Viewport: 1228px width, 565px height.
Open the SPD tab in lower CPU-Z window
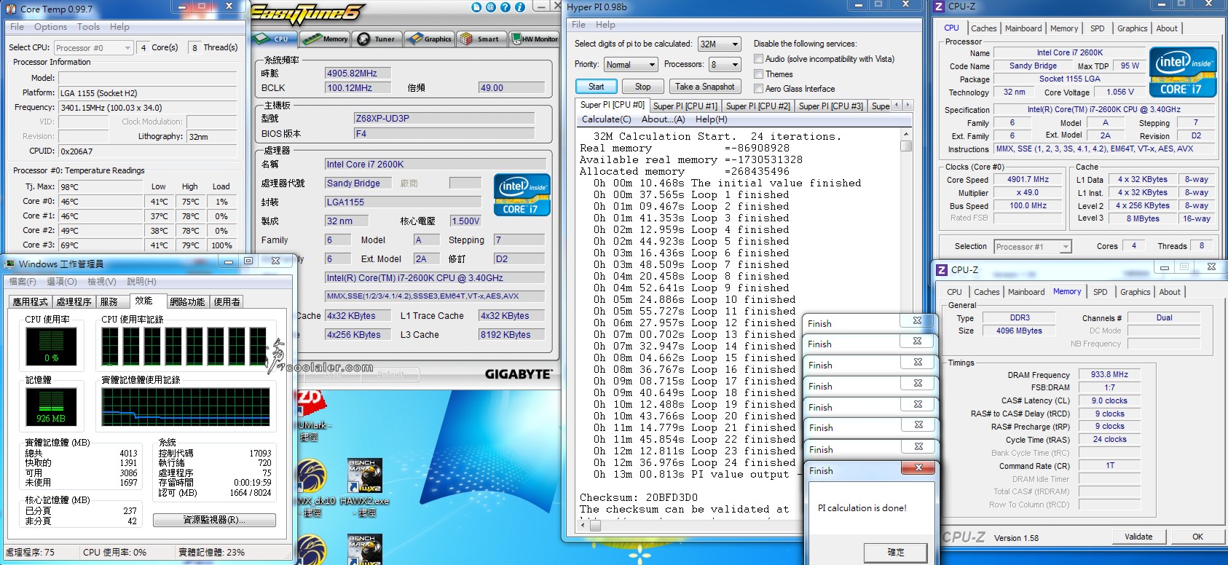(x=1100, y=292)
